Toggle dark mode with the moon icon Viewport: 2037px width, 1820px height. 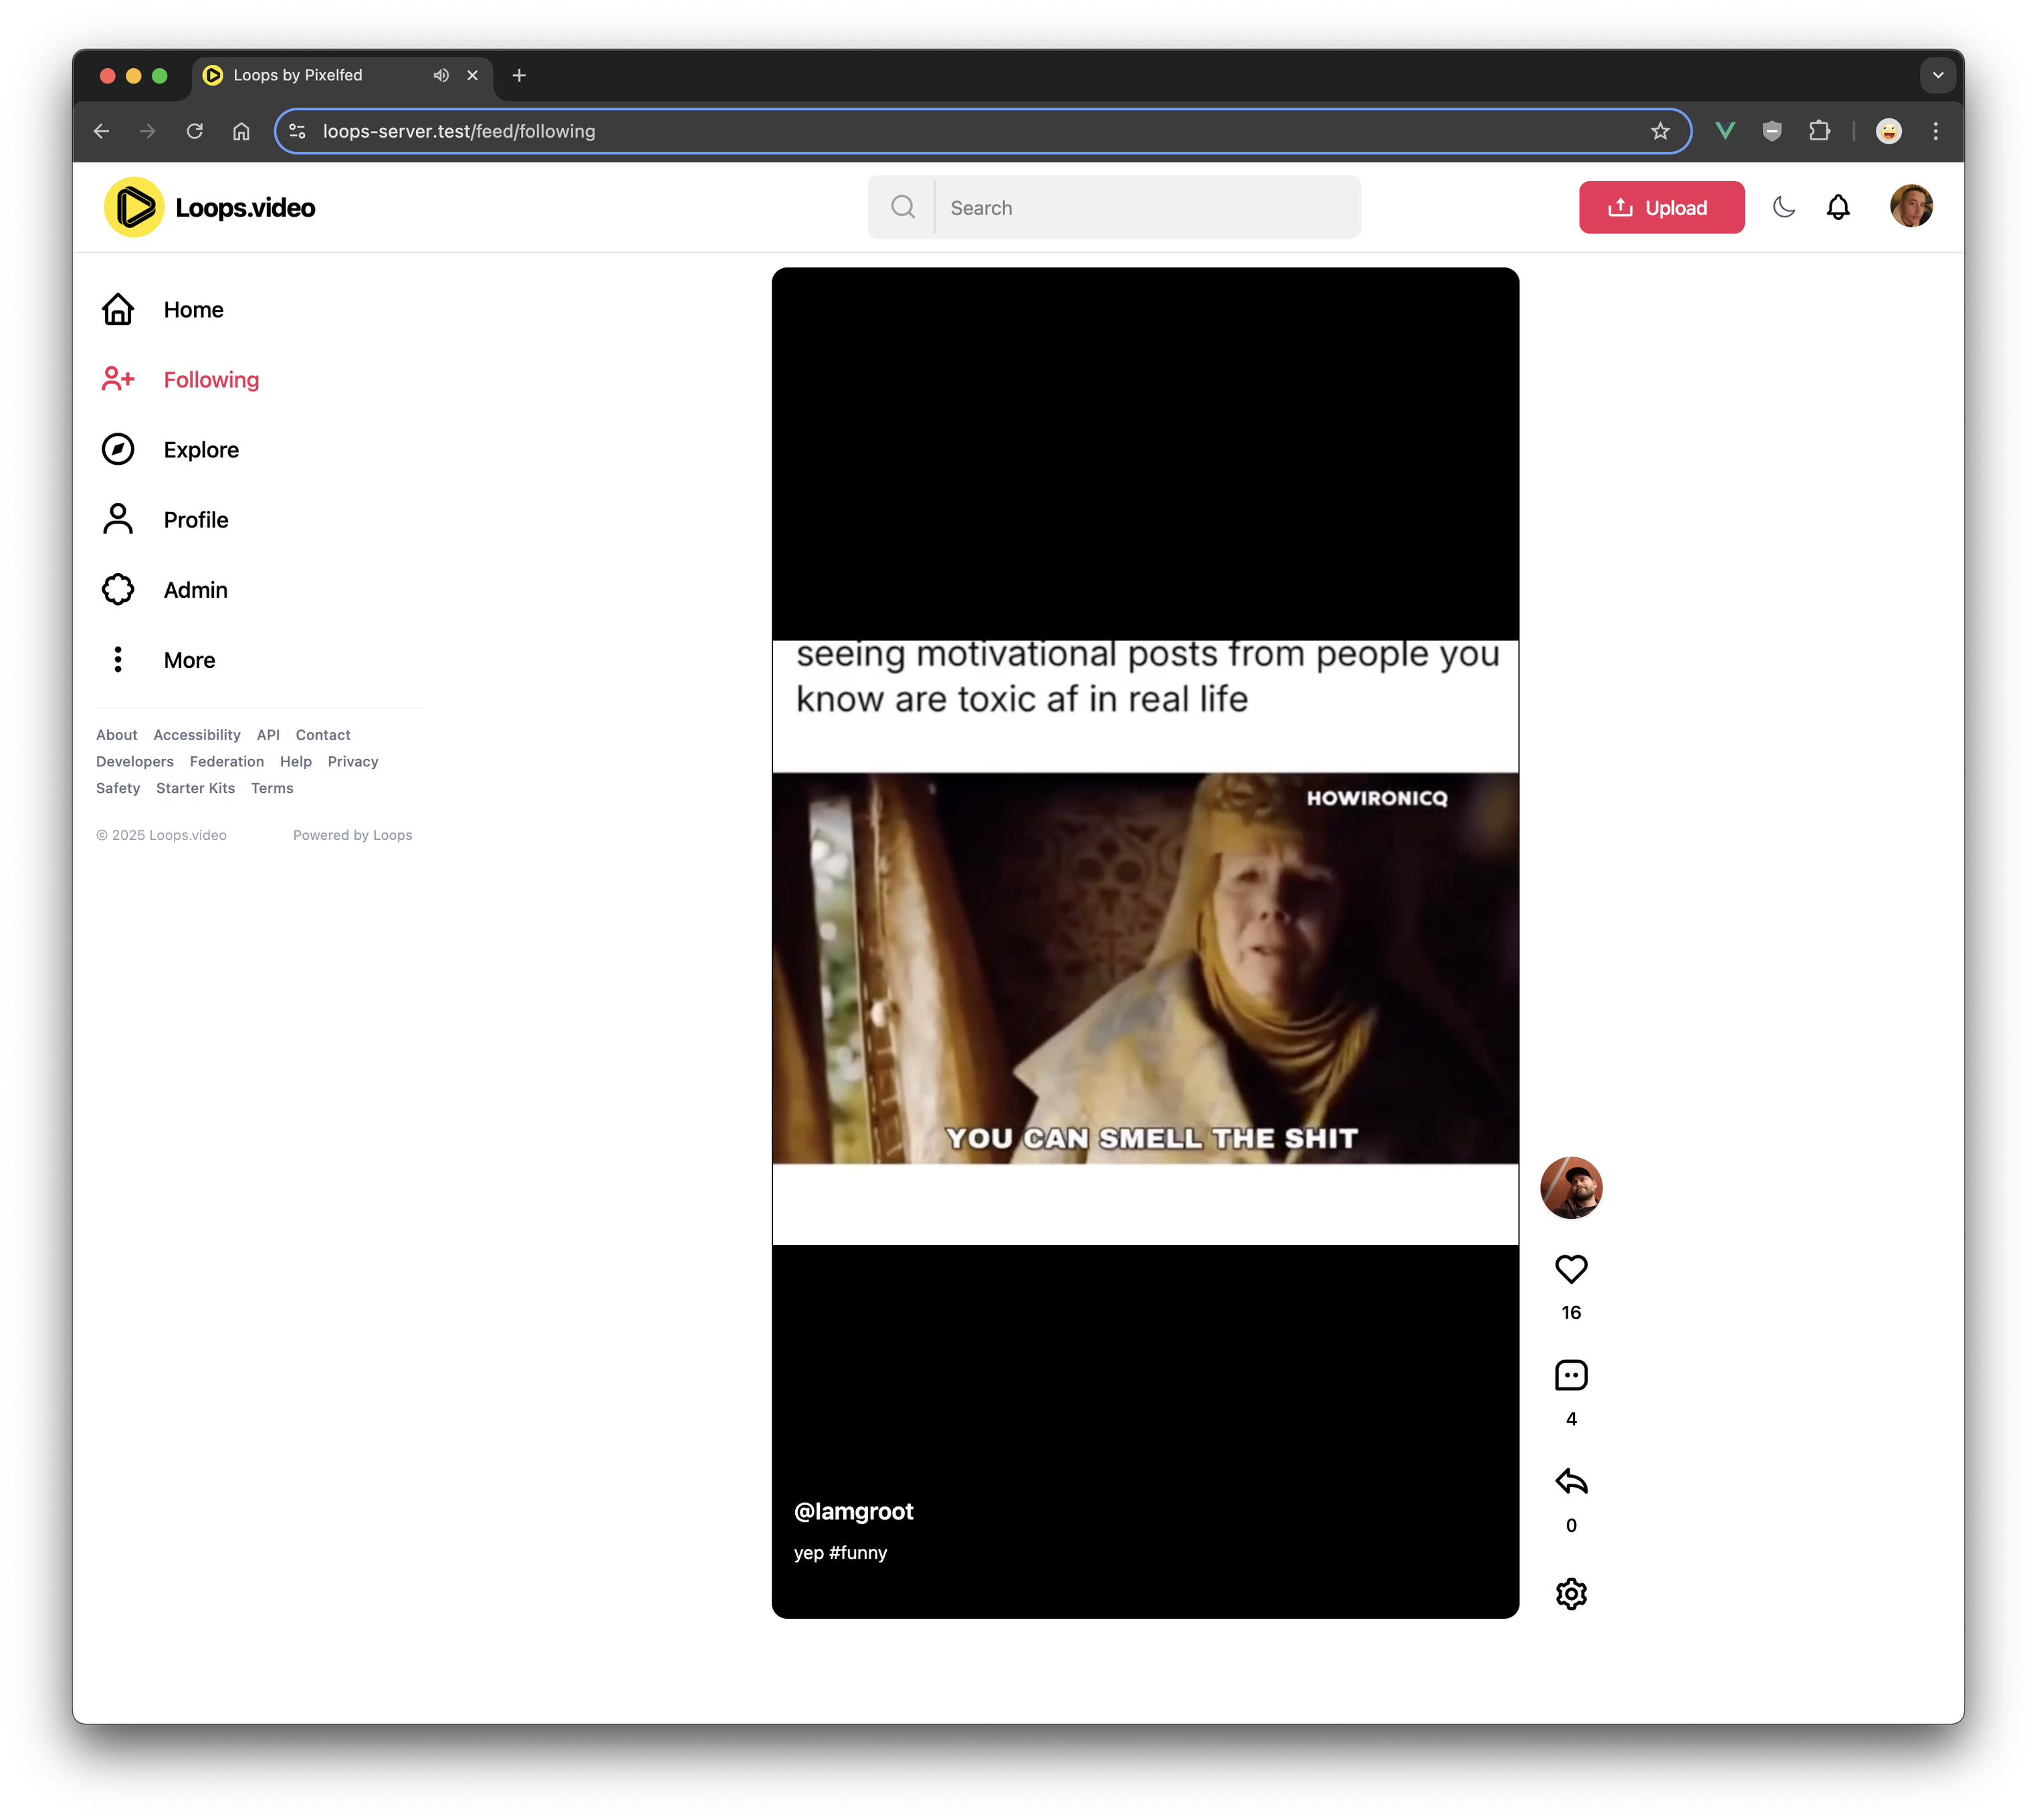point(1784,207)
